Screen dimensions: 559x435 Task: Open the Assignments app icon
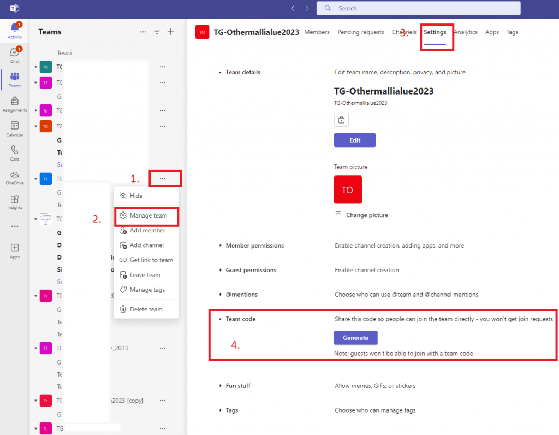(x=15, y=104)
